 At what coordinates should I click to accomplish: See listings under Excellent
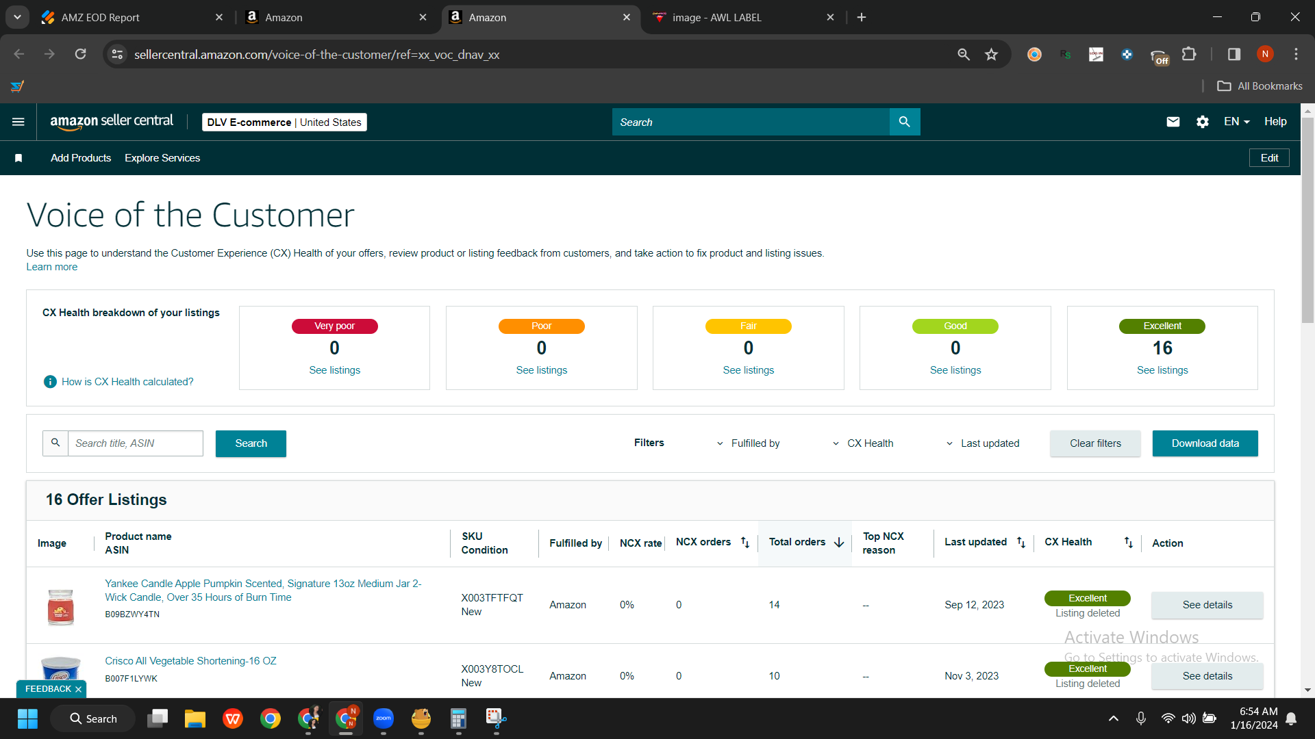[1162, 370]
